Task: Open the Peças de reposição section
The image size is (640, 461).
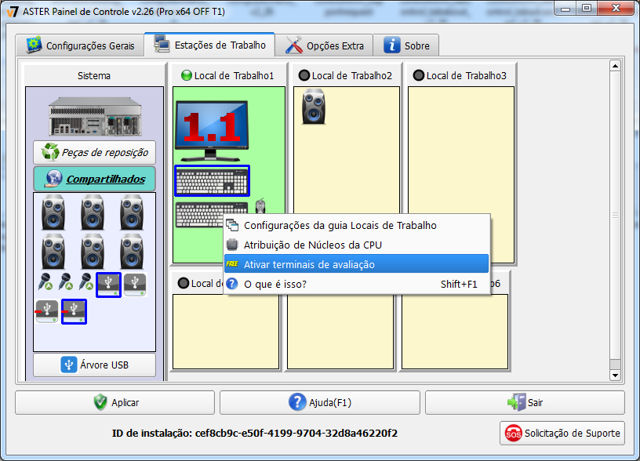Action: point(95,152)
